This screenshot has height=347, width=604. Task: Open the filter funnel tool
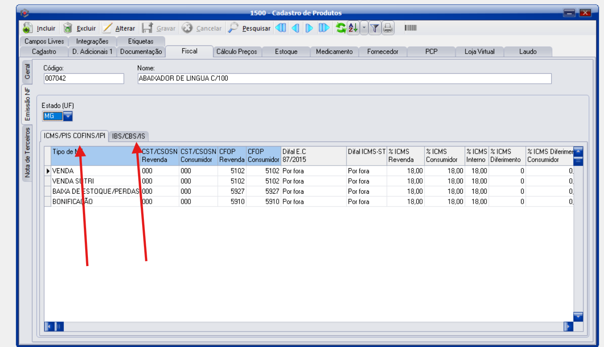tap(374, 28)
